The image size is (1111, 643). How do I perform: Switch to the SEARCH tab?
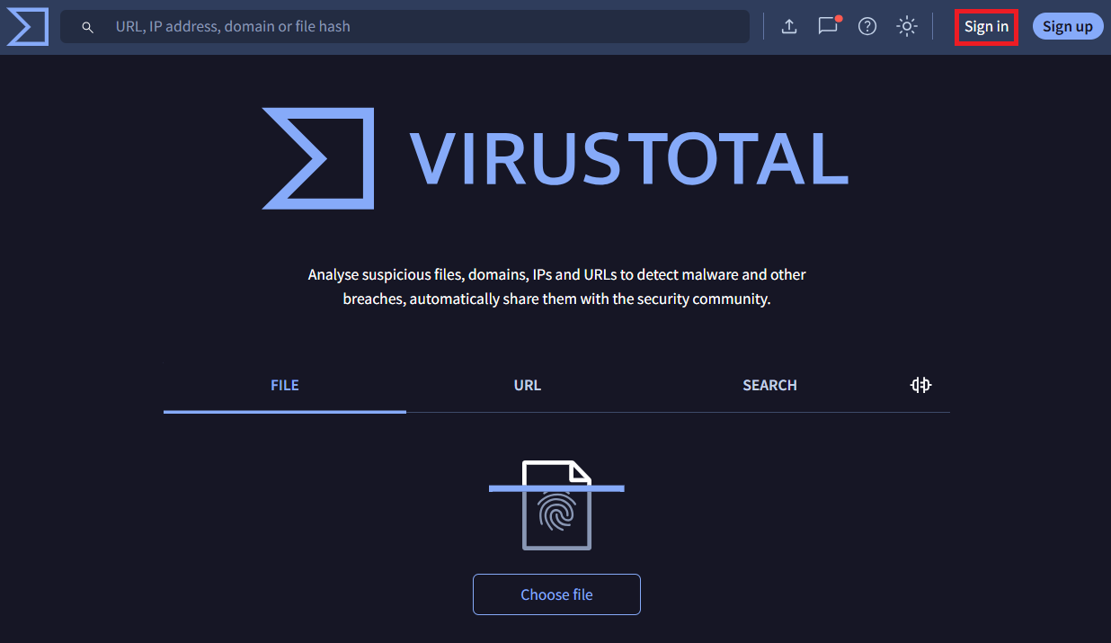coord(769,385)
